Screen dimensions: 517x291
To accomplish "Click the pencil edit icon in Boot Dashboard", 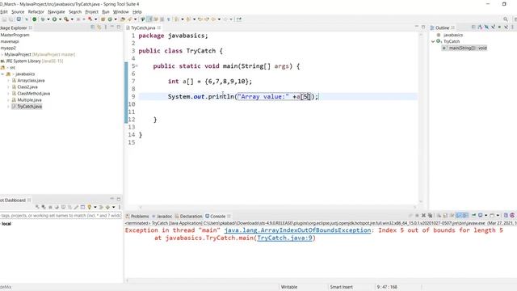I will coord(76,207).
